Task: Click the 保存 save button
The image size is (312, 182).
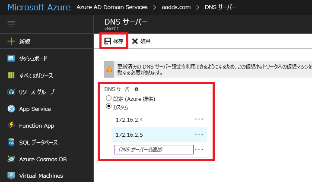Action: click(114, 41)
